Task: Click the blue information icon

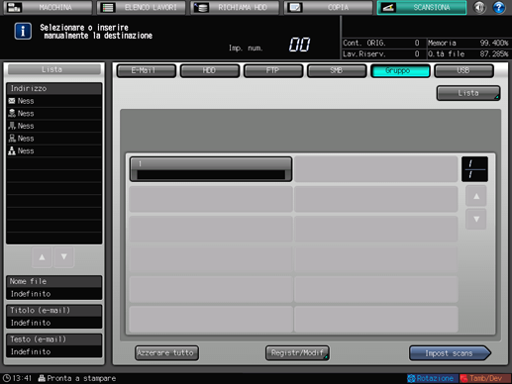Action: [23, 32]
